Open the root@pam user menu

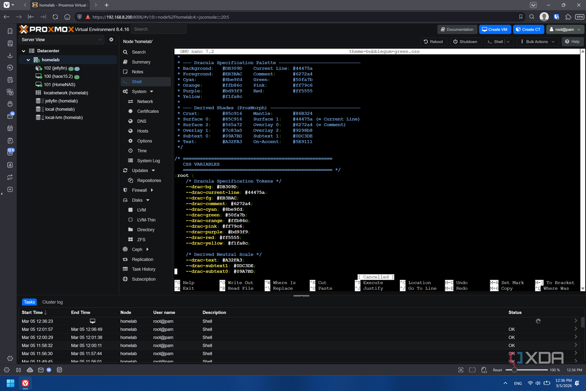tap(565, 30)
